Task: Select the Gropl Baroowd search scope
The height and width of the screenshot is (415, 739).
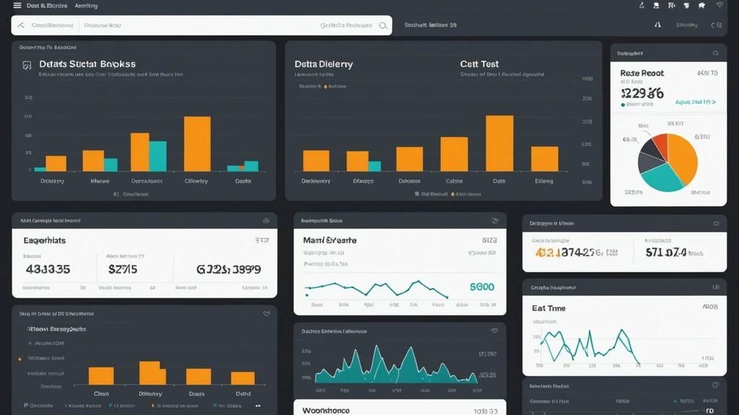Action: (52, 25)
